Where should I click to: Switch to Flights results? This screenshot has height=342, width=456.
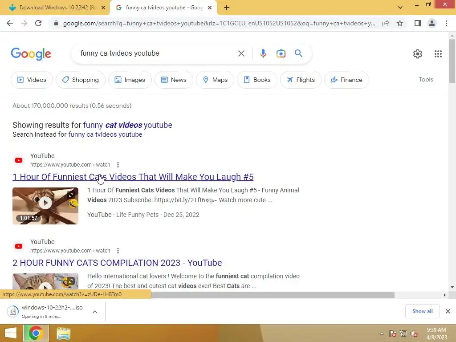301,80
